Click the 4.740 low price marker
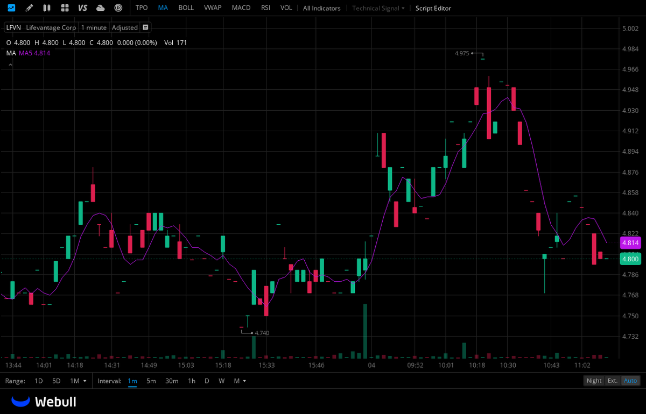646x414 pixels. (262, 333)
